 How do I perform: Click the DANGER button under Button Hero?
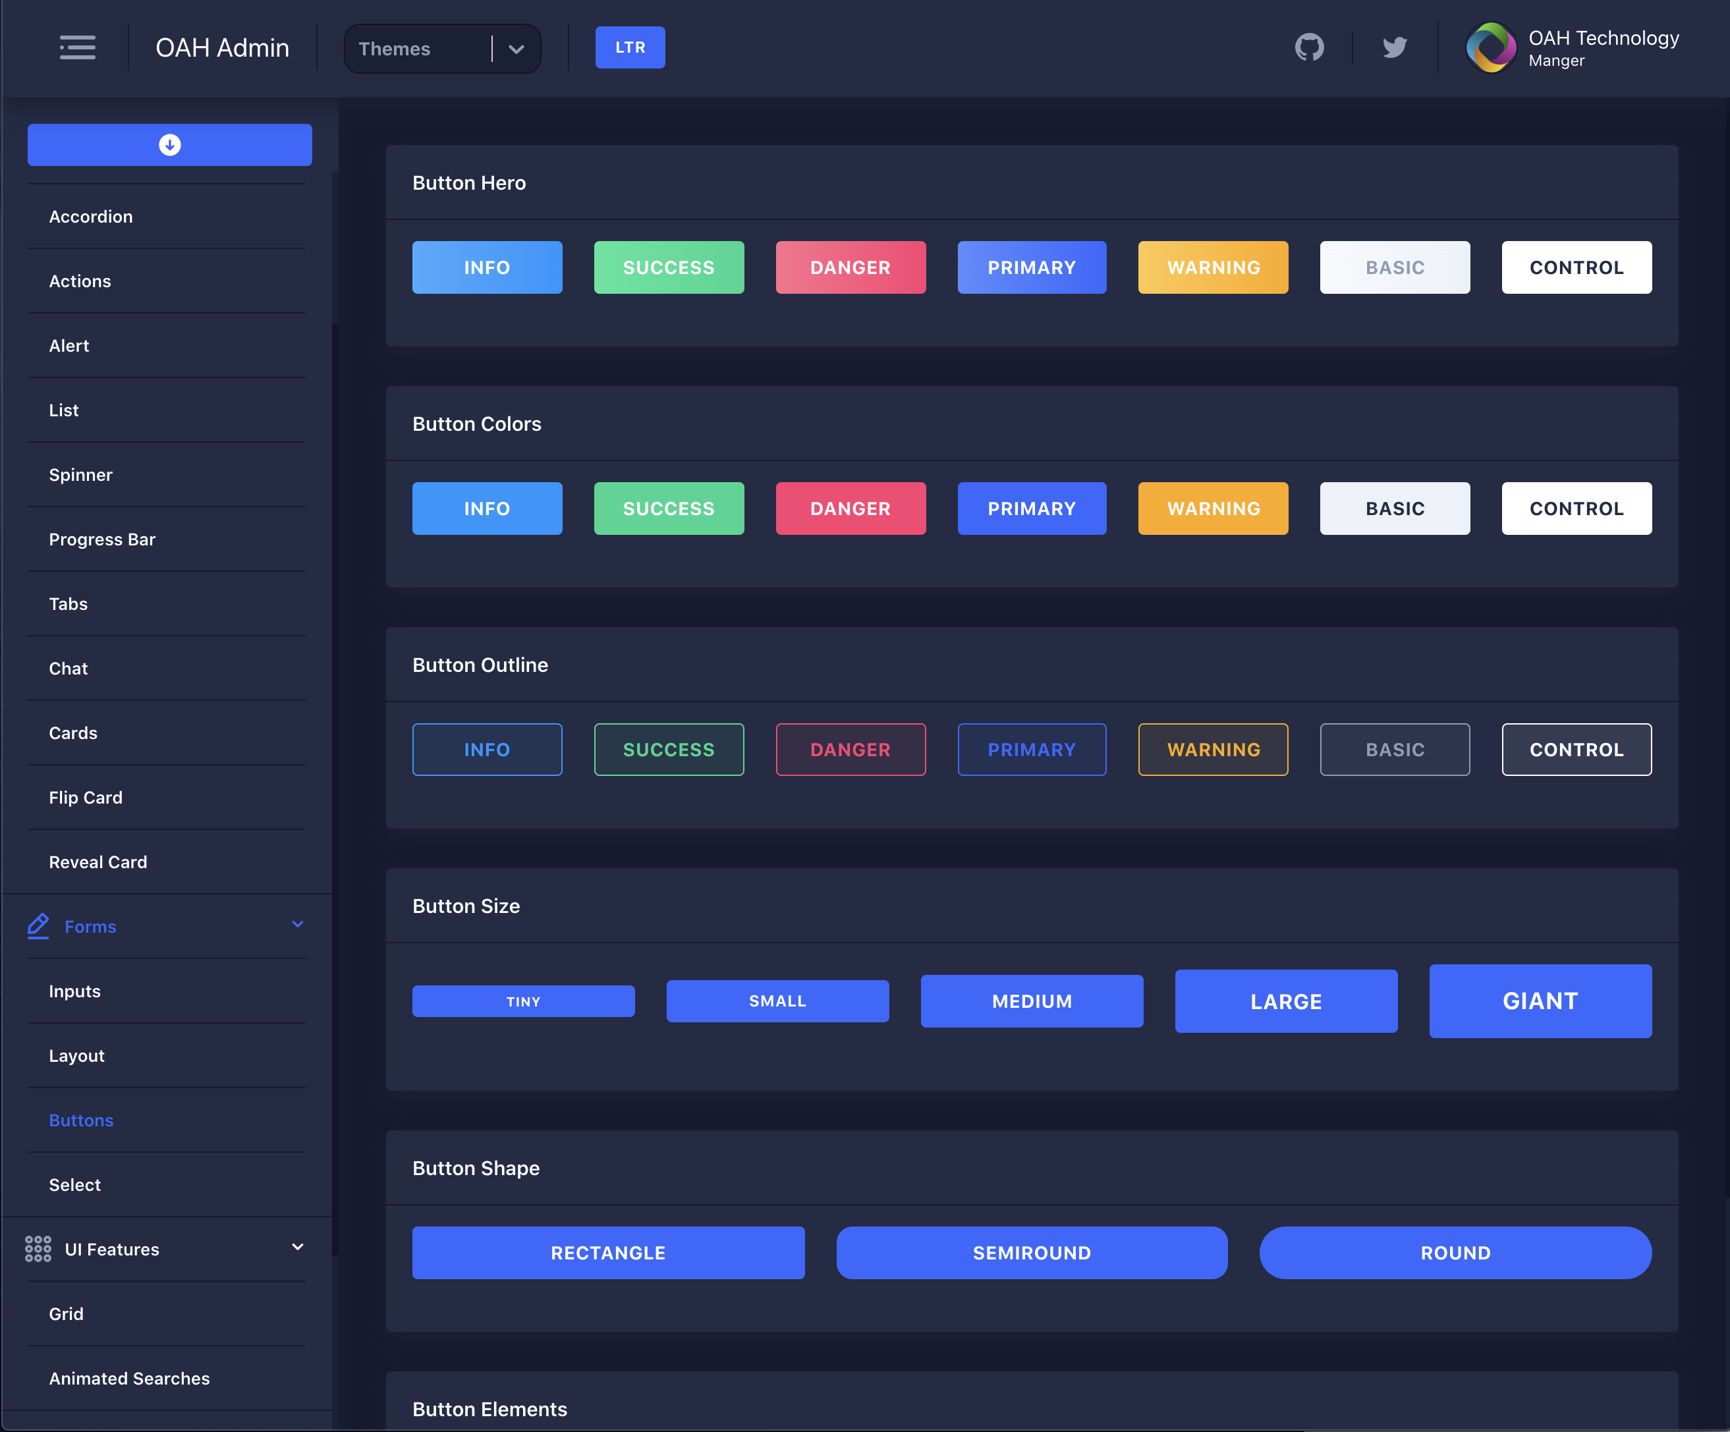[850, 267]
